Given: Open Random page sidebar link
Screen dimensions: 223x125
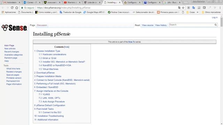Looking at the screenshot, I should (x=11, y=58).
